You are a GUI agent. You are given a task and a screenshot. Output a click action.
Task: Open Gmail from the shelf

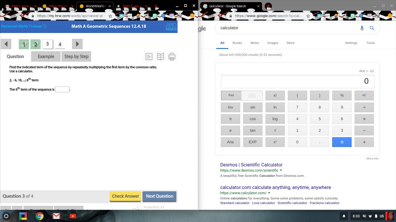click(x=56, y=216)
